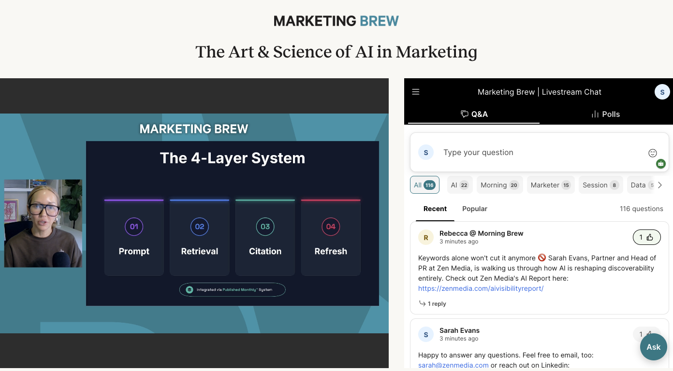Like Rebecca's message with the thumbs-up
Screen dimensions: 673x371
[646, 237]
